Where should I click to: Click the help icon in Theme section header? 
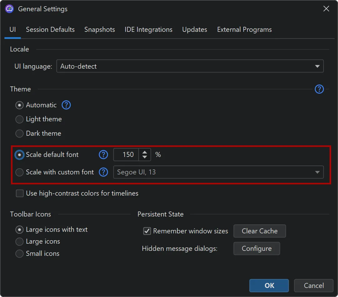(319, 89)
